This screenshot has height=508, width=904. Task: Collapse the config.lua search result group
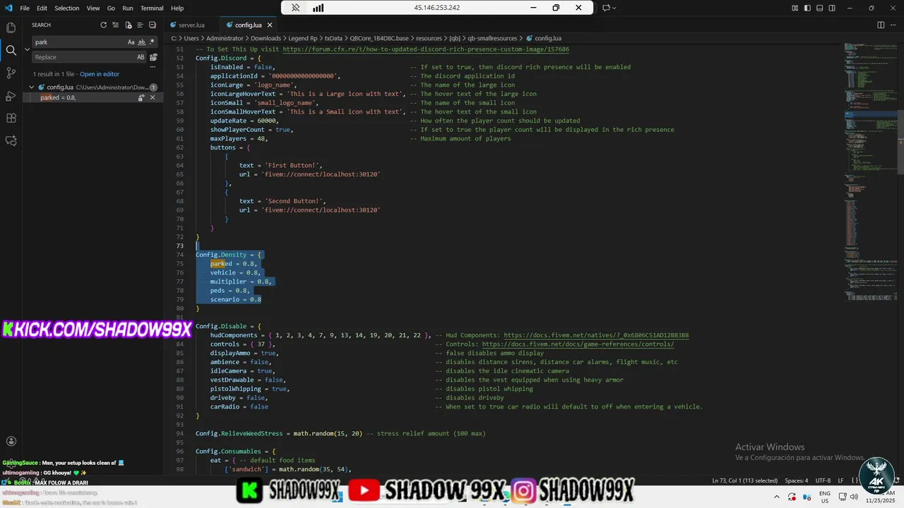tap(32, 87)
